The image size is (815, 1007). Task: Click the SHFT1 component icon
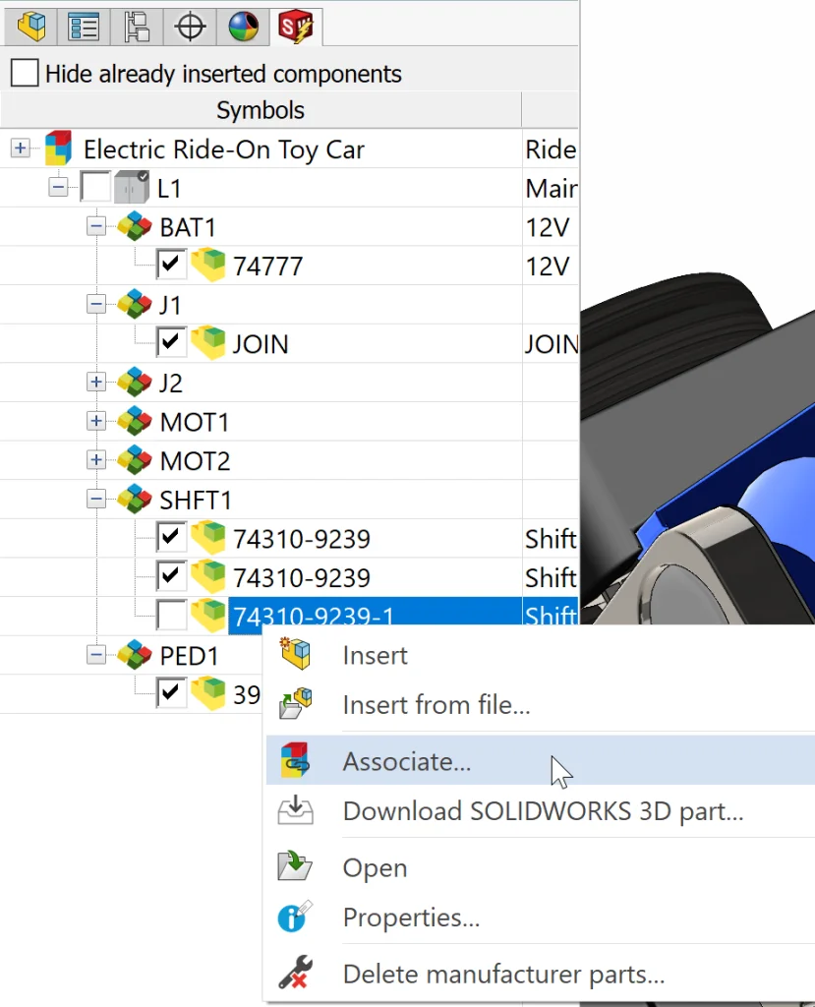pos(135,499)
